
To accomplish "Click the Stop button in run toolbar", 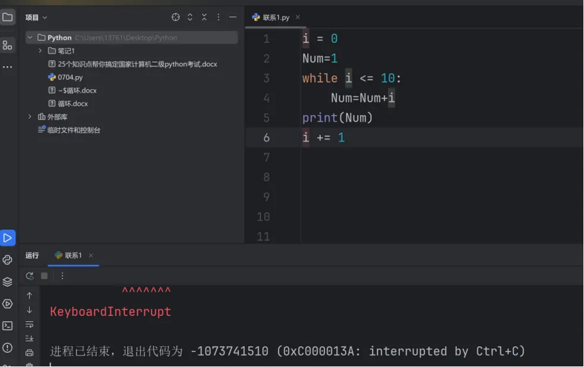I will tap(45, 276).
